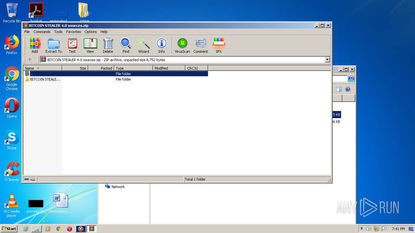Open the Options menu
The width and height of the screenshot is (415, 233).
(x=91, y=32)
